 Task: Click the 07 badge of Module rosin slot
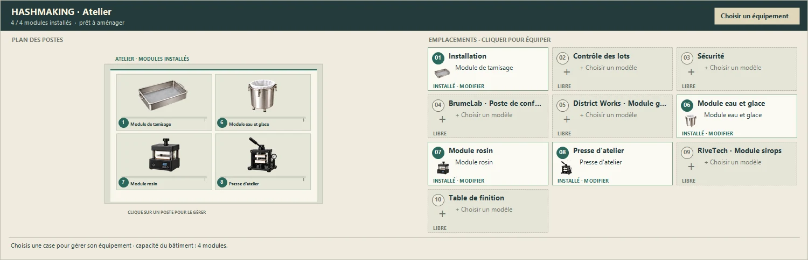pos(438,152)
